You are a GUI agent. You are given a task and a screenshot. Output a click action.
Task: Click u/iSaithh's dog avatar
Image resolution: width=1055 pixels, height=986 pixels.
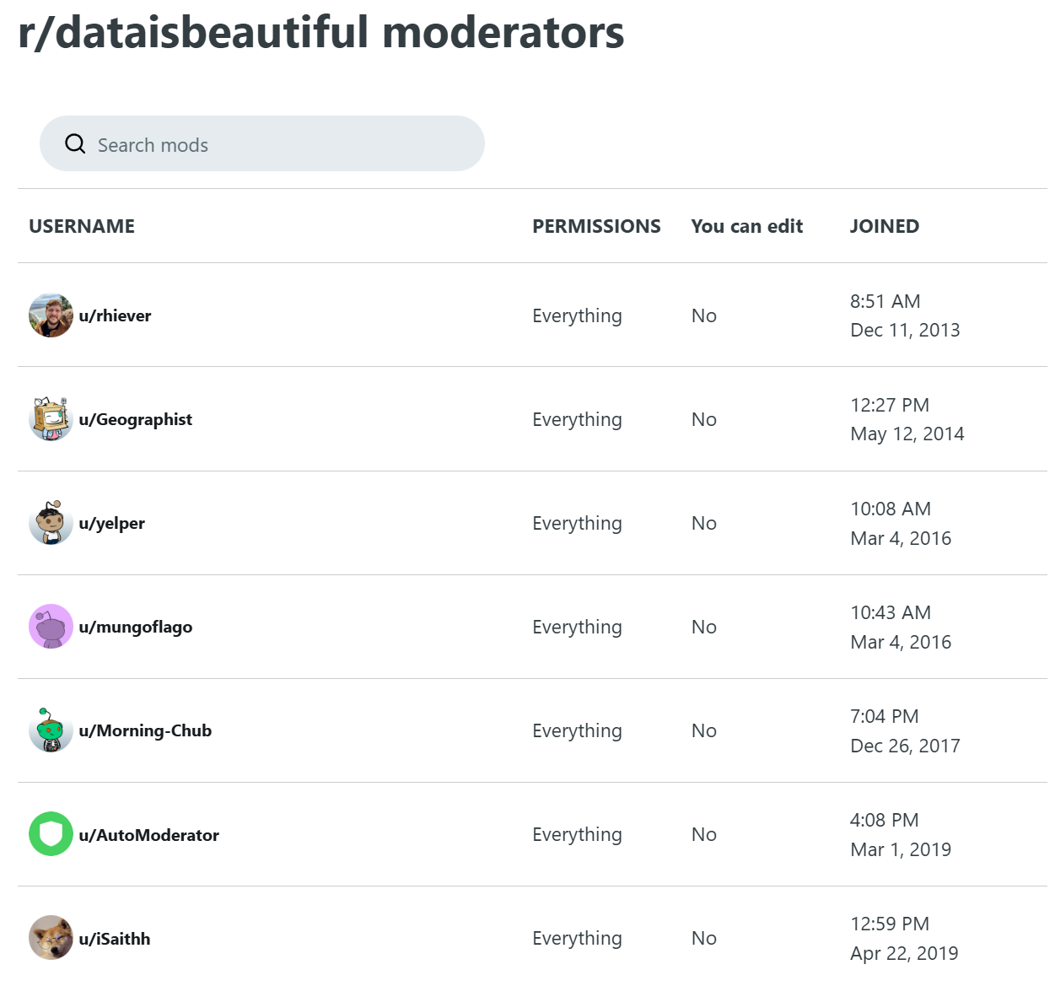coord(51,938)
